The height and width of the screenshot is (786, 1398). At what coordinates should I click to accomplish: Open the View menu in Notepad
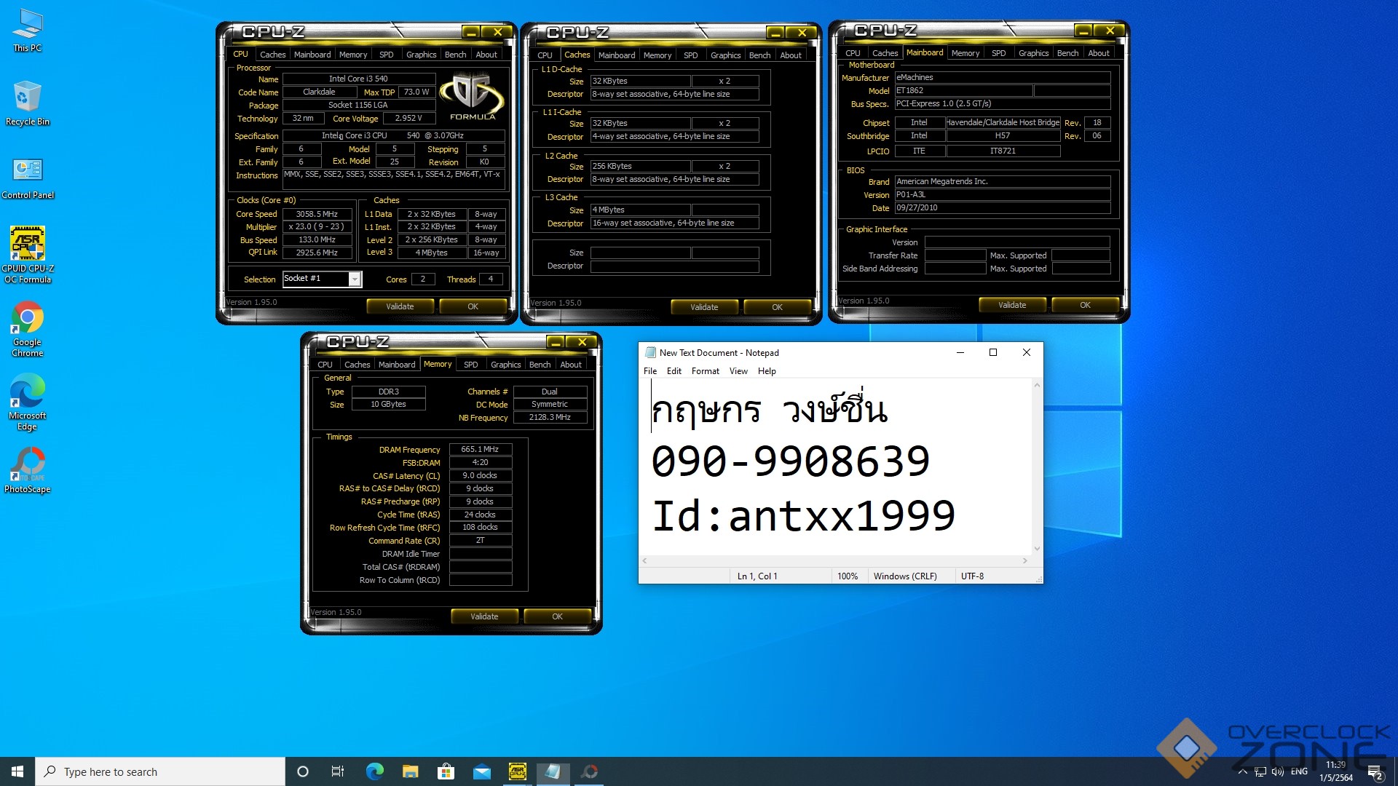[738, 371]
